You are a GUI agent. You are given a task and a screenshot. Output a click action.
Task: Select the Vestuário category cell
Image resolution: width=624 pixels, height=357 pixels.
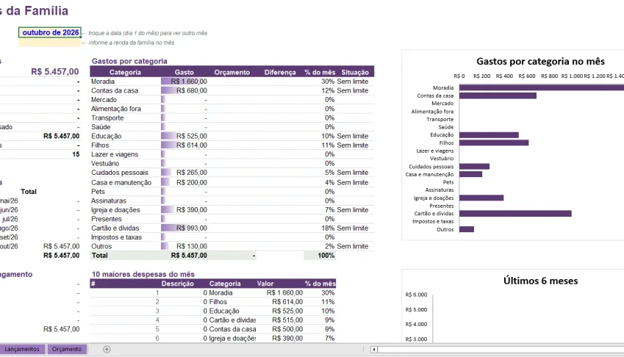pyautogui.click(x=126, y=163)
